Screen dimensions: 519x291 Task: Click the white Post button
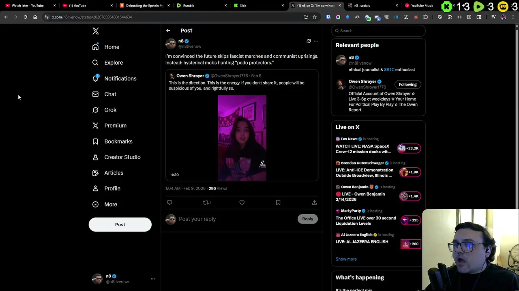pos(120,225)
